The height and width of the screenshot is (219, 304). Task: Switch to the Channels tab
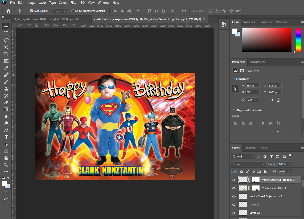click(250, 148)
